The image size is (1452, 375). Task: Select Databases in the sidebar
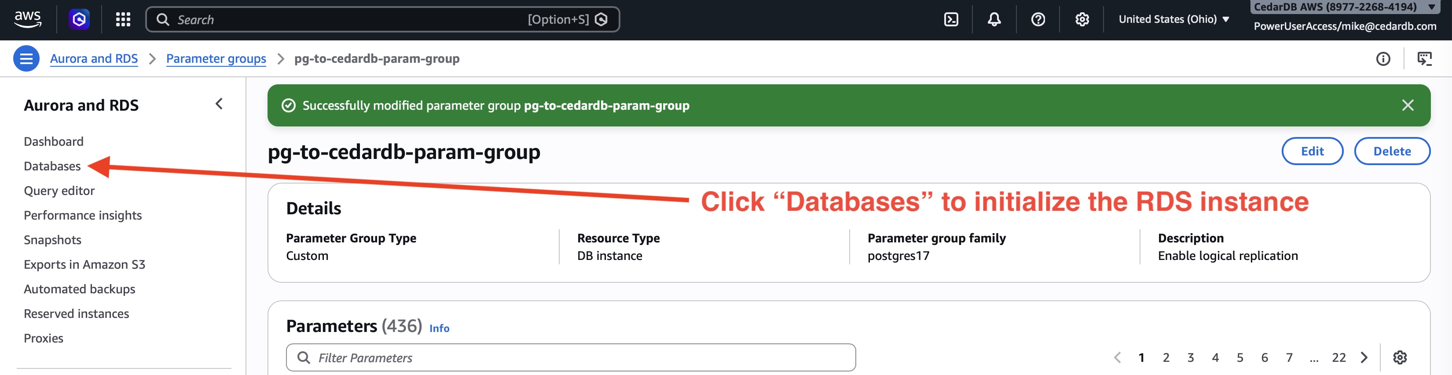click(x=52, y=166)
